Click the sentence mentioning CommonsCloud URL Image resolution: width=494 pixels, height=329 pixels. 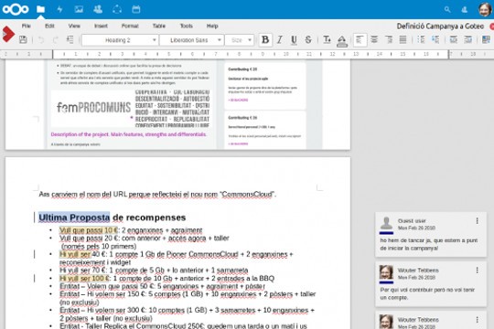point(157,195)
